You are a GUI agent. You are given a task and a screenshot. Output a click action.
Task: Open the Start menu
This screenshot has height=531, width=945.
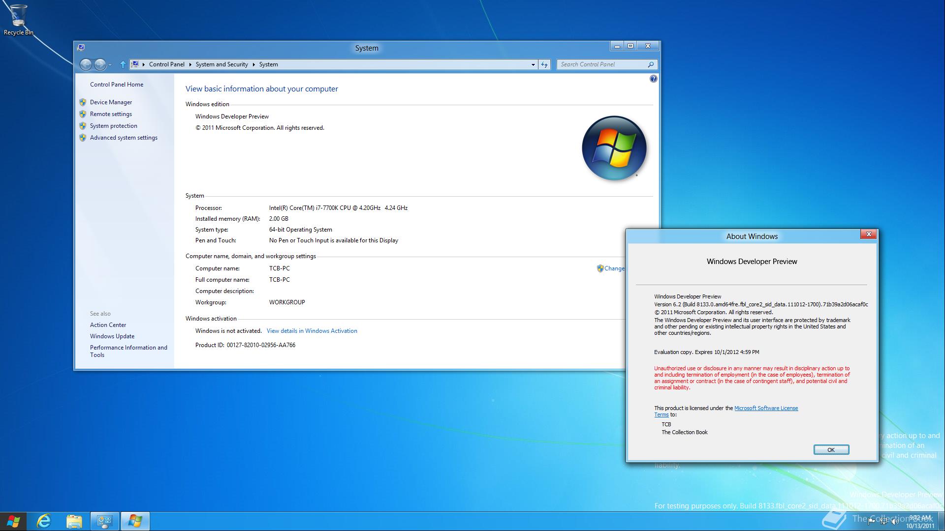[x=14, y=521]
